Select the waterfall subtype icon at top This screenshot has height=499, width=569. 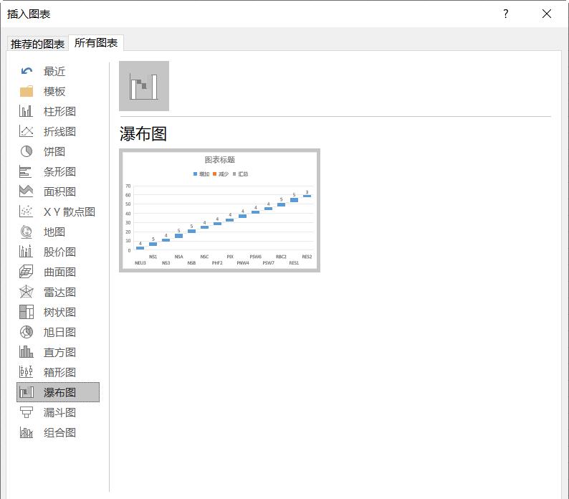[x=144, y=86]
